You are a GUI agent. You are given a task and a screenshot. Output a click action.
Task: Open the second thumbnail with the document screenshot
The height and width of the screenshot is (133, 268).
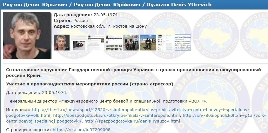(x=79, y=43)
